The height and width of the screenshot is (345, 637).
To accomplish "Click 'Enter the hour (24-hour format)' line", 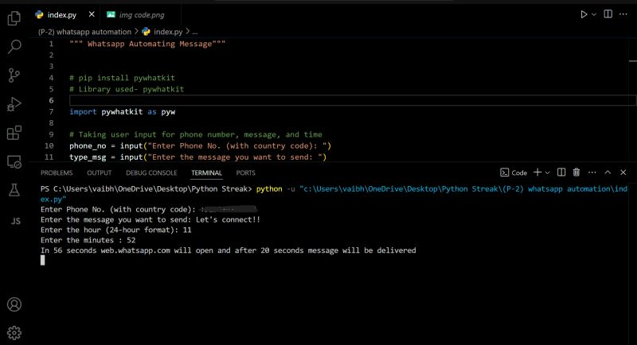I will click(x=115, y=230).
